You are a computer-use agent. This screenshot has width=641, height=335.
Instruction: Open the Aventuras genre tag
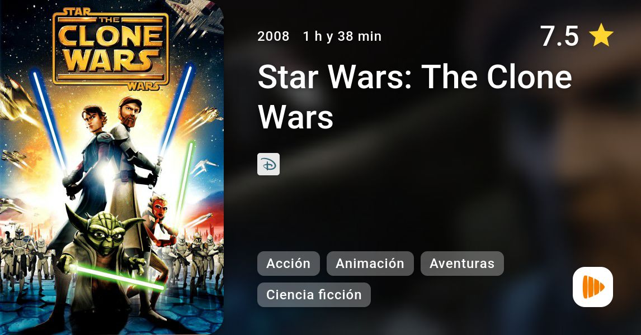462,264
